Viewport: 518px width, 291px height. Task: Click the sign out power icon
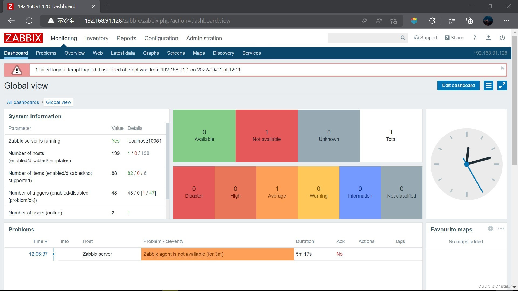pyautogui.click(x=502, y=38)
